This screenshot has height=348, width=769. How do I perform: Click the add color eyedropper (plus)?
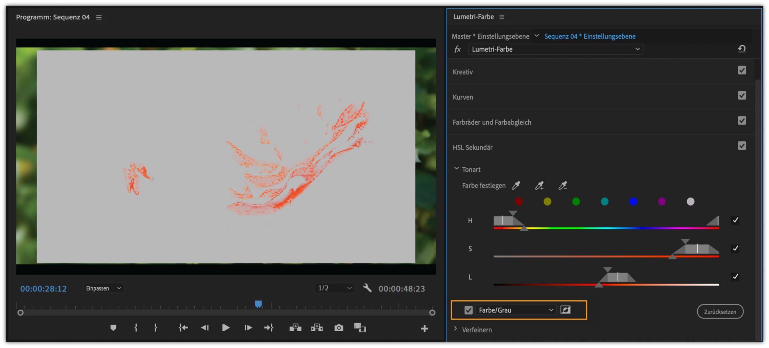[x=539, y=186]
